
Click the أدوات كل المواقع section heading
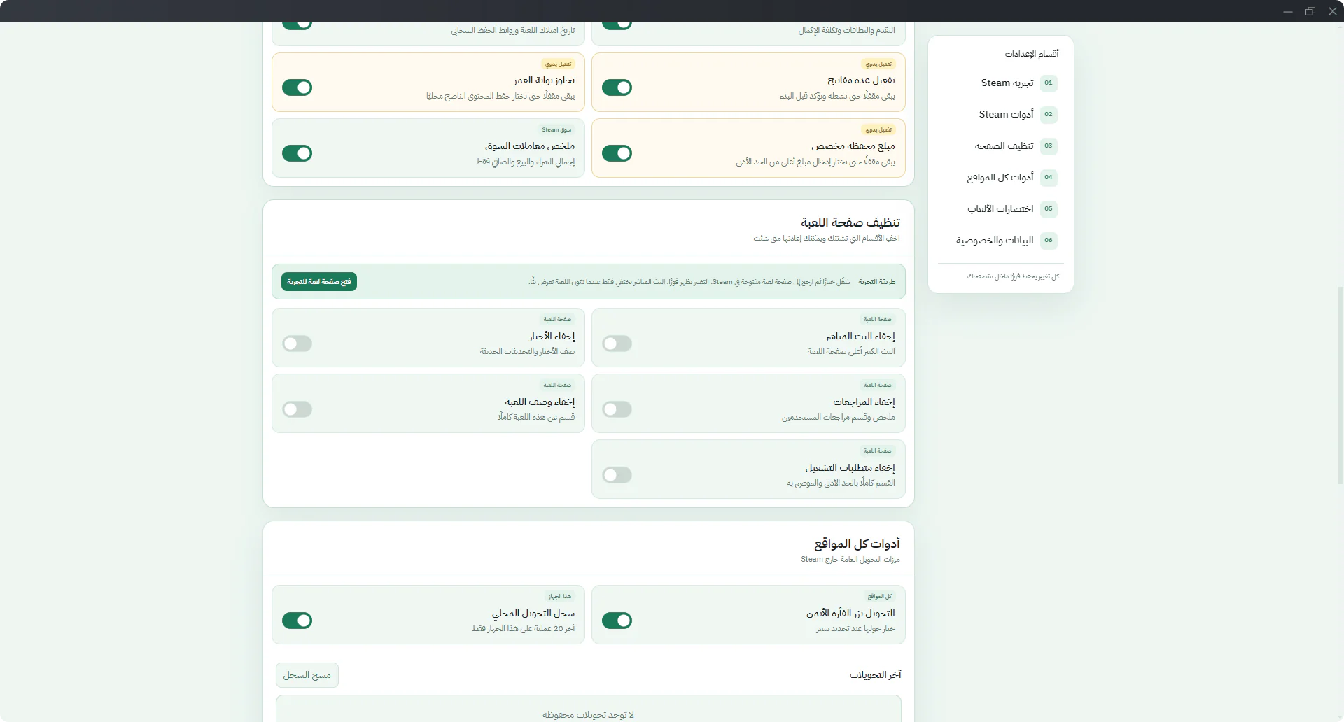pyautogui.click(x=857, y=544)
